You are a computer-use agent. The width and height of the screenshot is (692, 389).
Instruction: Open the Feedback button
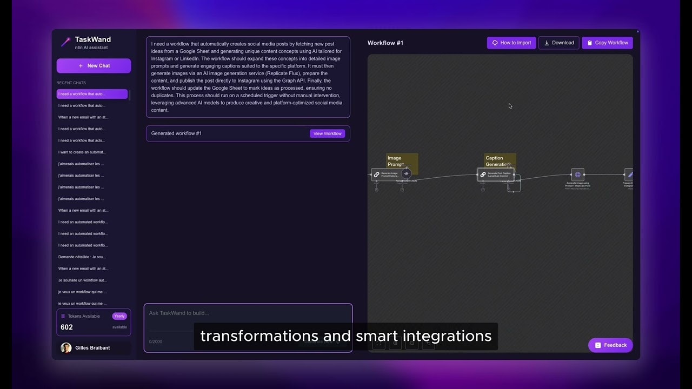coord(610,345)
